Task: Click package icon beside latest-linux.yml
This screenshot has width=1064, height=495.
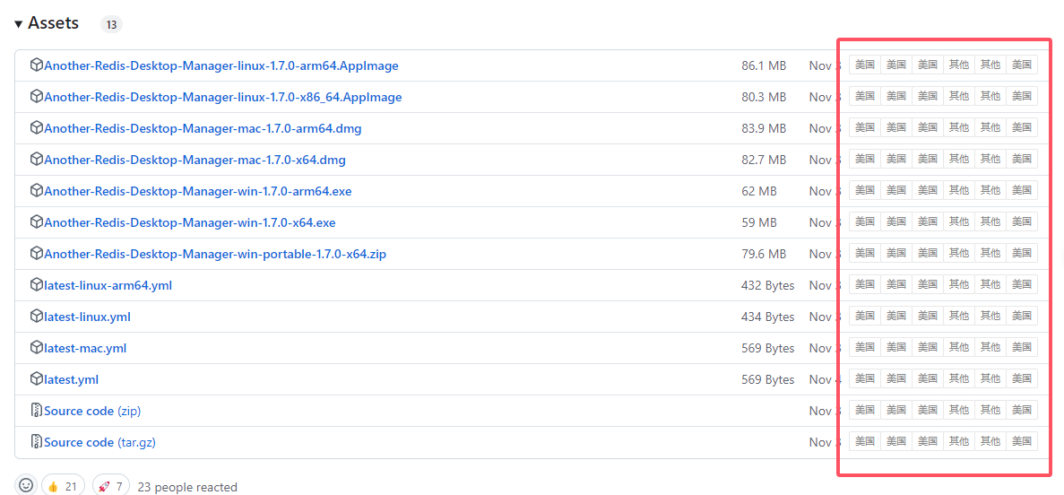Action: 37,317
